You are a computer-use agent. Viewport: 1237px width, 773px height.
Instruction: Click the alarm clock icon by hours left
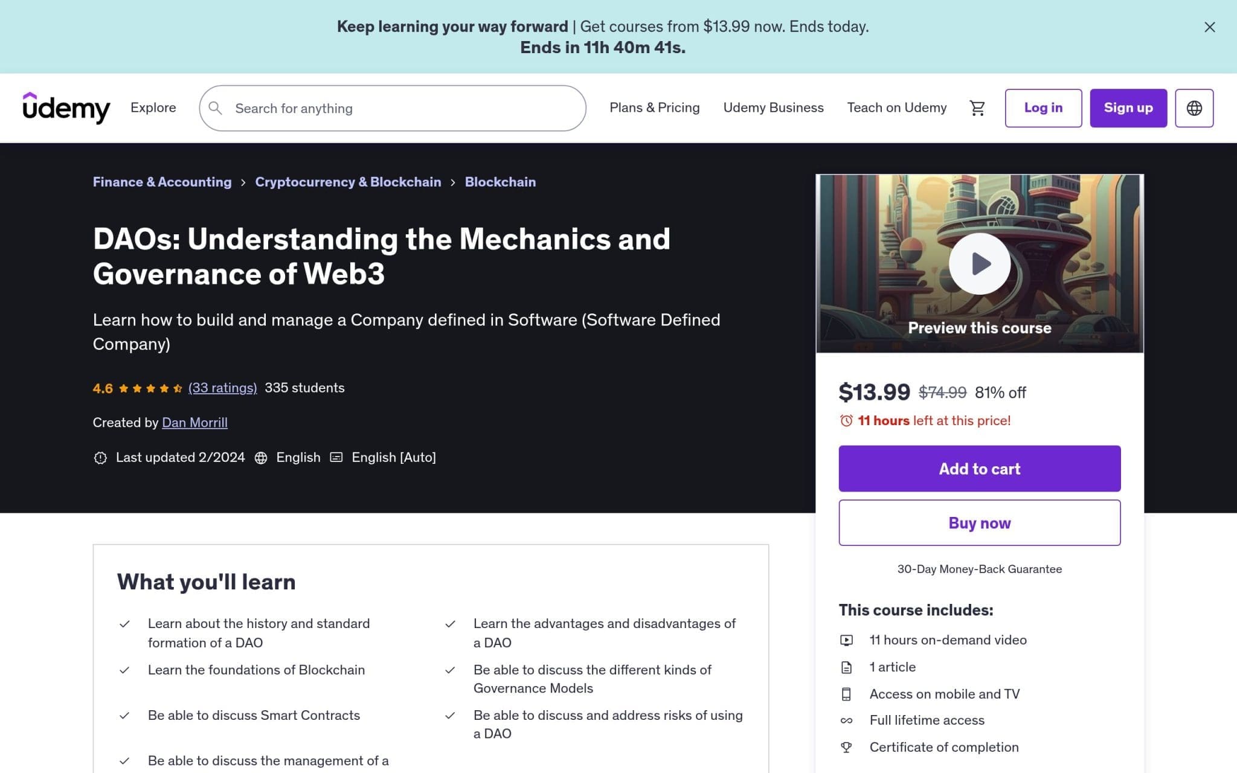(x=846, y=420)
